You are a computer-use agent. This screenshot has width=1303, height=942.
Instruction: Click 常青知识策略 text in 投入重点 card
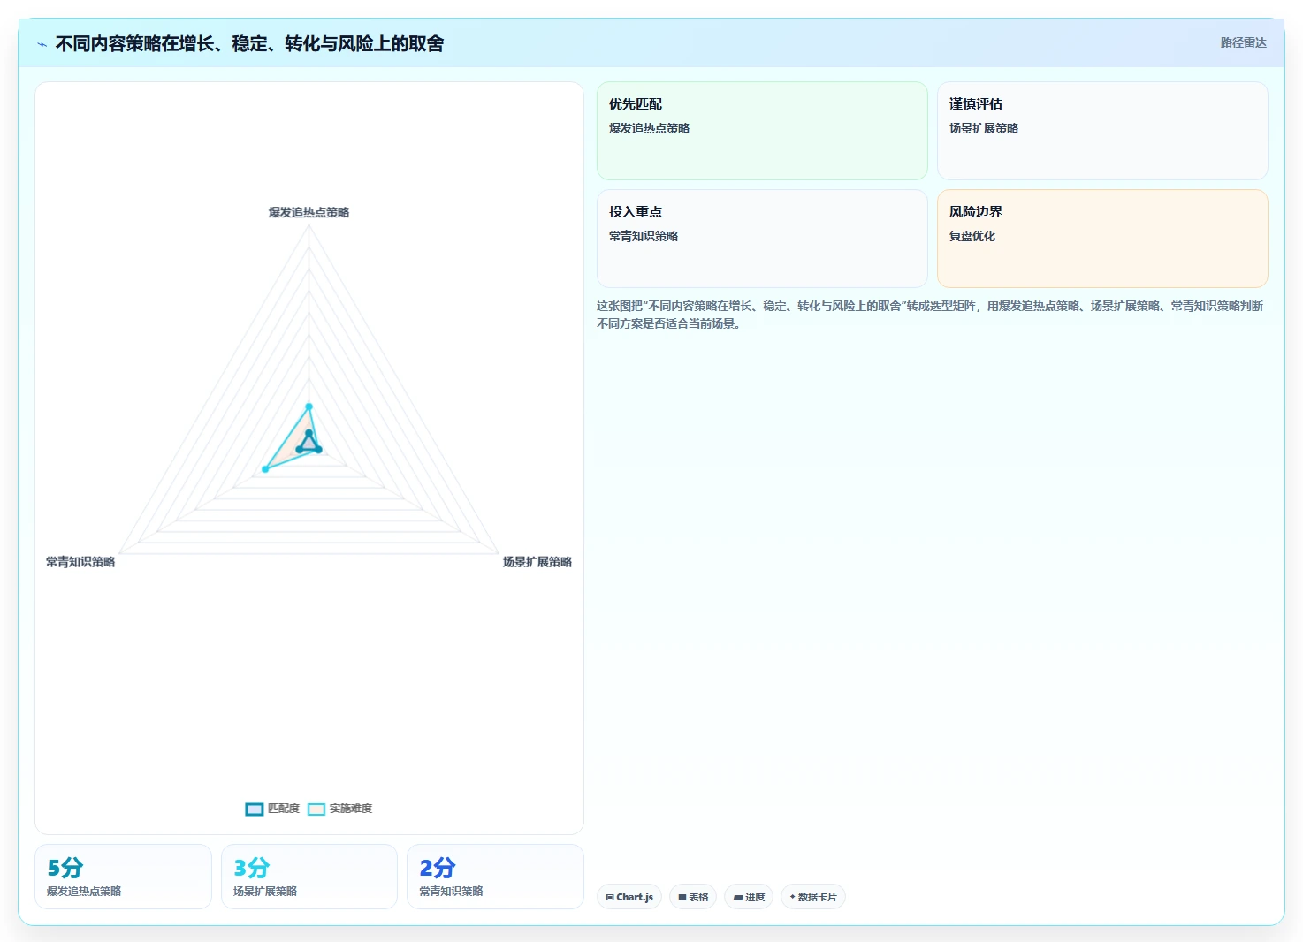coord(644,236)
